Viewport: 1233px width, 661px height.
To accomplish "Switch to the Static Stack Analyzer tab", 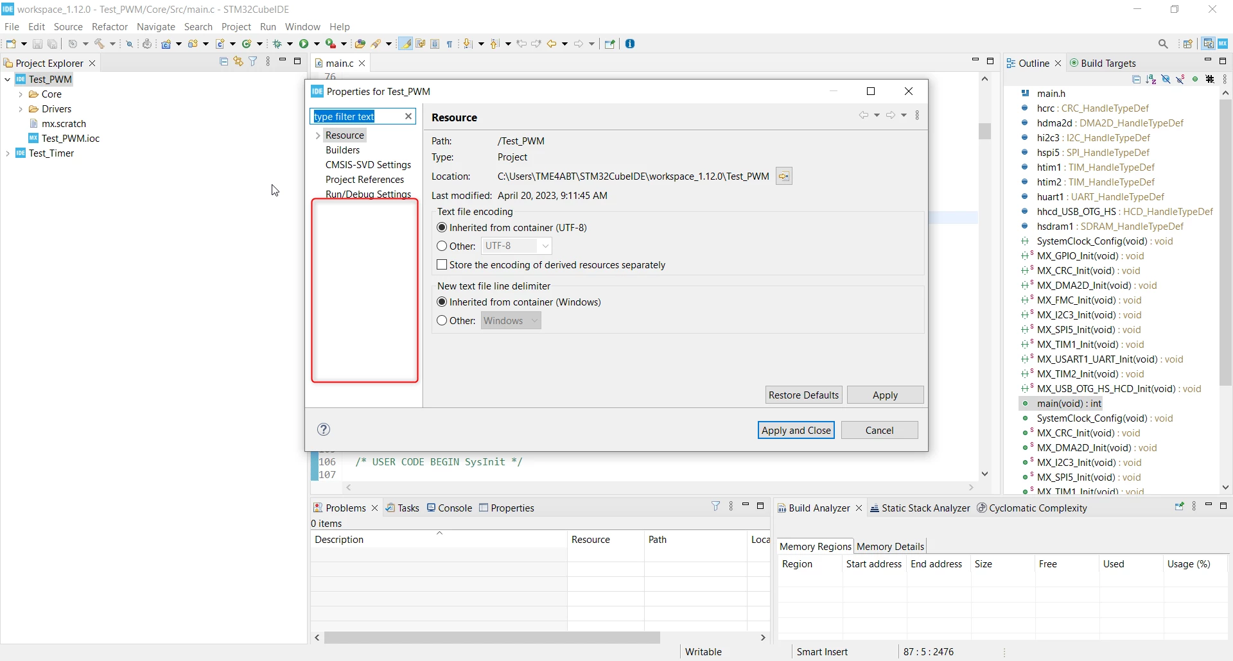I will [x=920, y=508].
